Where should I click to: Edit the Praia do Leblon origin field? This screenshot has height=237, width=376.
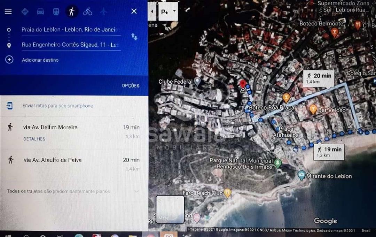tap(71, 30)
